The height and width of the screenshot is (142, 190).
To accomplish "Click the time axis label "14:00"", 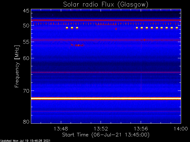I will tap(181, 129).
